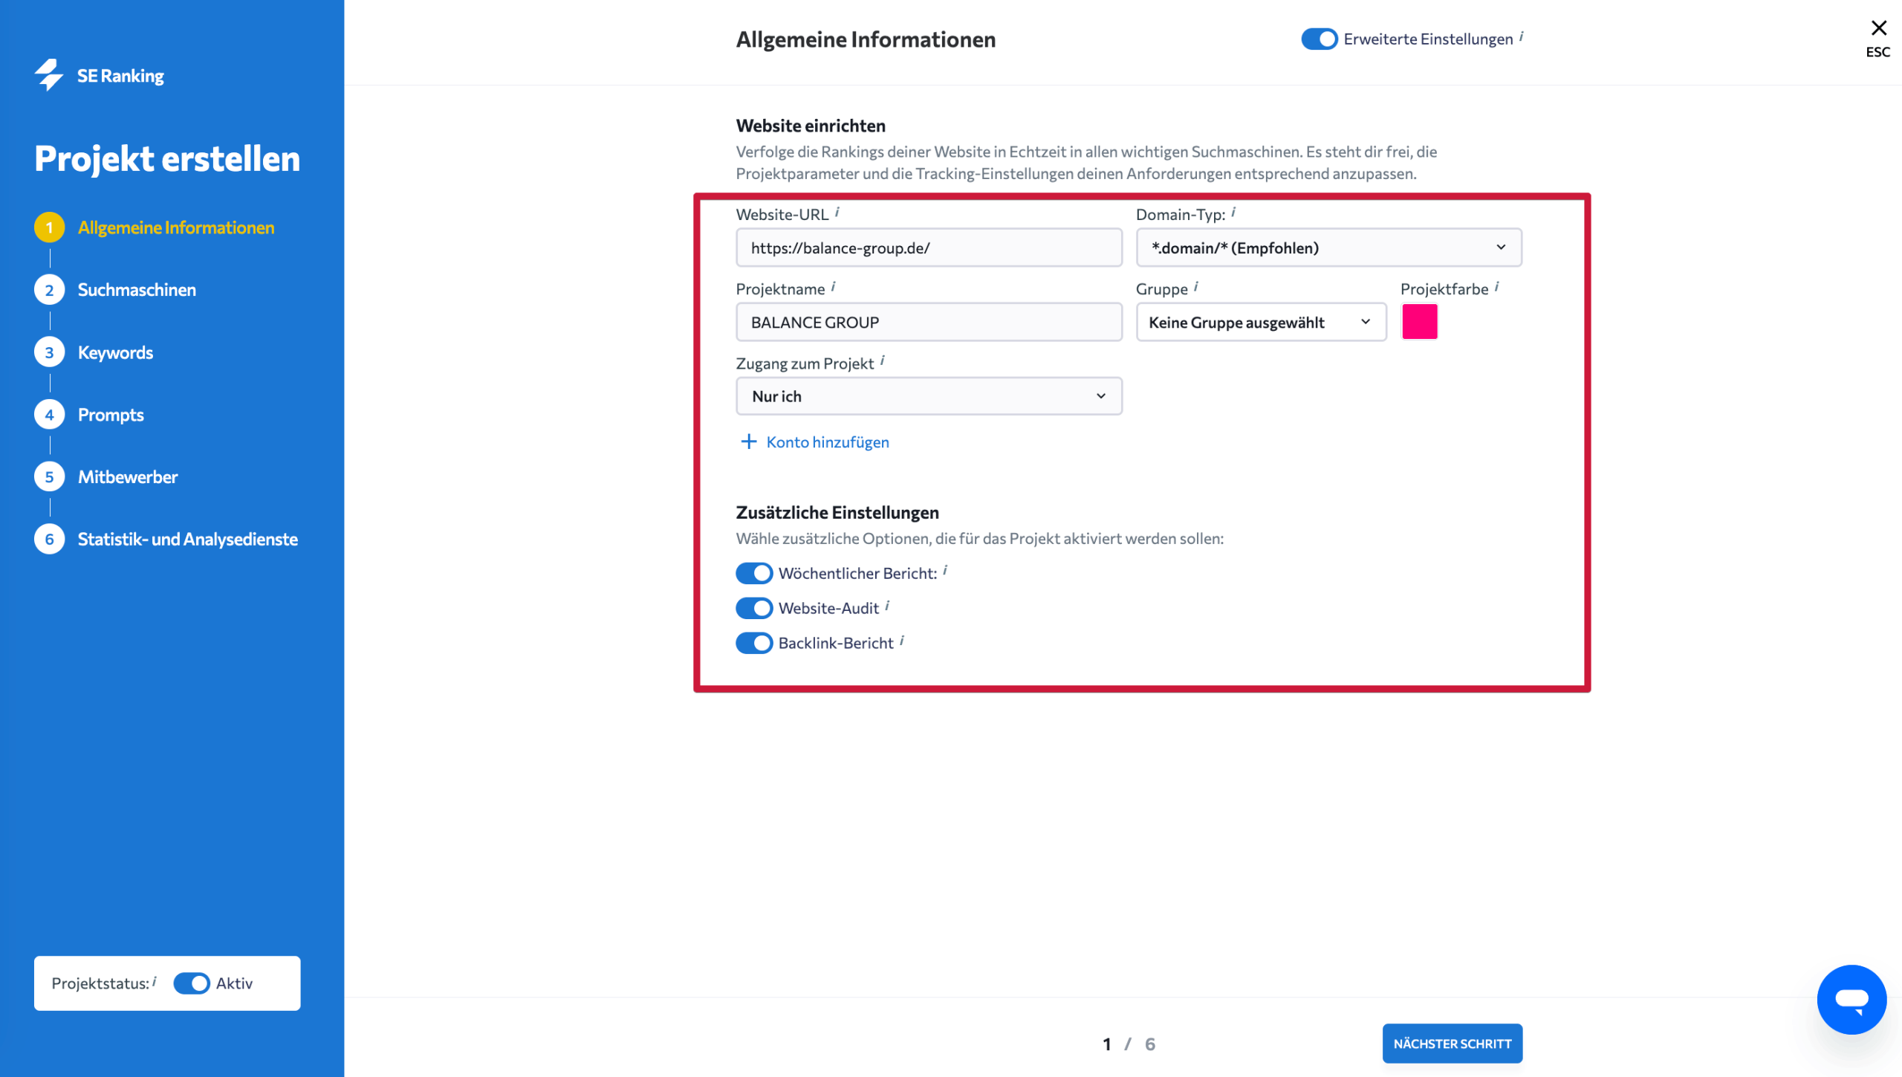Click step 1 circle icon

[x=49, y=227]
